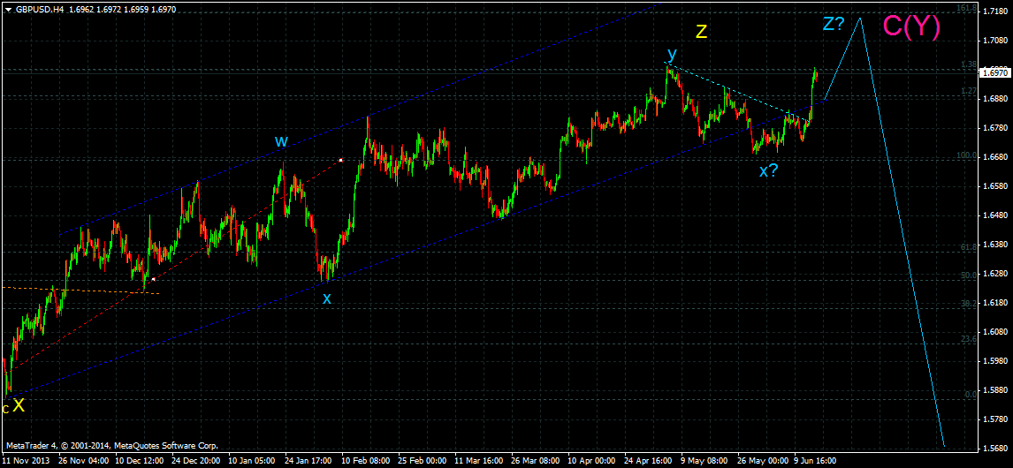Click the 24 Apr 16:00 date label
The width and height of the screenshot is (1013, 468).
pos(650,462)
